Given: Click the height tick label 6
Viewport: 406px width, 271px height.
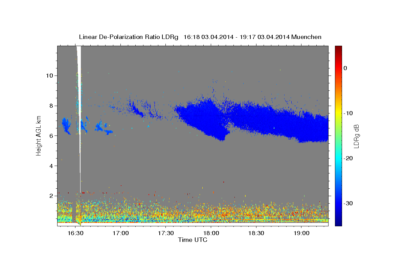Looking at the screenshot, I should [52, 136].
